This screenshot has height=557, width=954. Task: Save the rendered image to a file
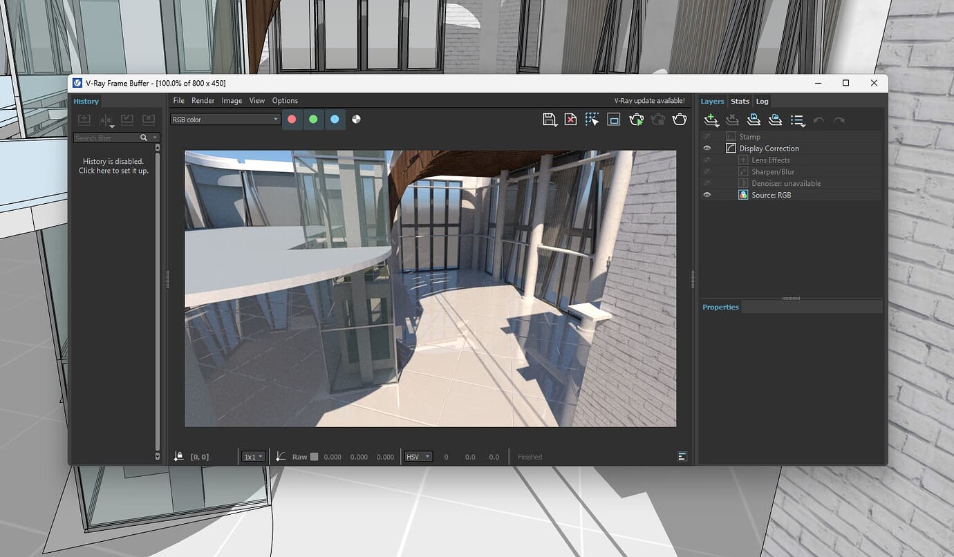tap(550, 119)
